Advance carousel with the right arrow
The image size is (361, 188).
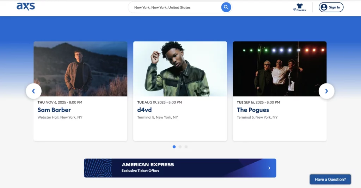click(326, 91)
